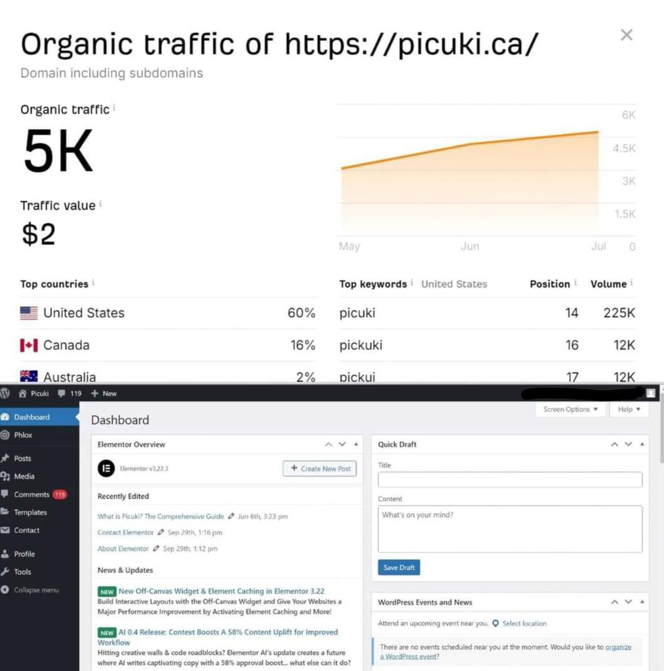Image resolution: width=664 pixels, height=671 pixels.
Task: Move WordPress Events and News widget up
Action: (x=614, y=602)
